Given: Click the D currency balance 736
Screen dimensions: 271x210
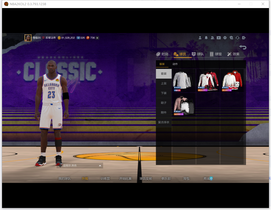Looking at the screenshot, I should 93,38.
